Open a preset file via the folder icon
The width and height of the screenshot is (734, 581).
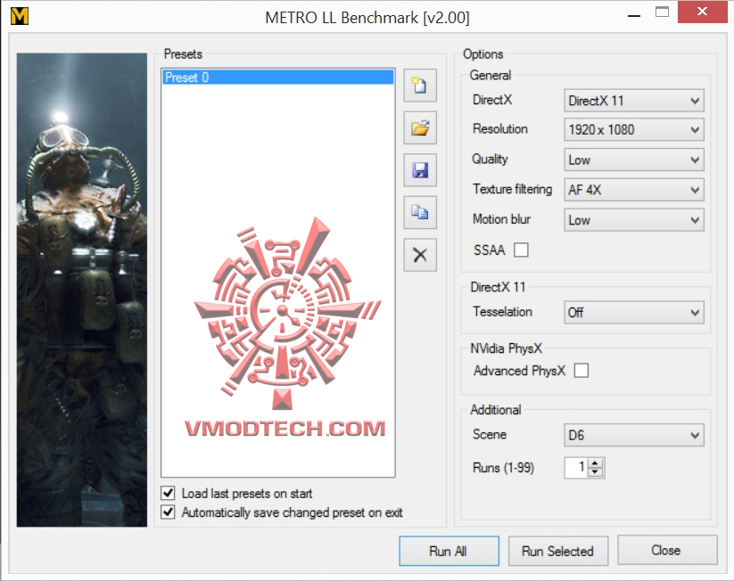420,127
